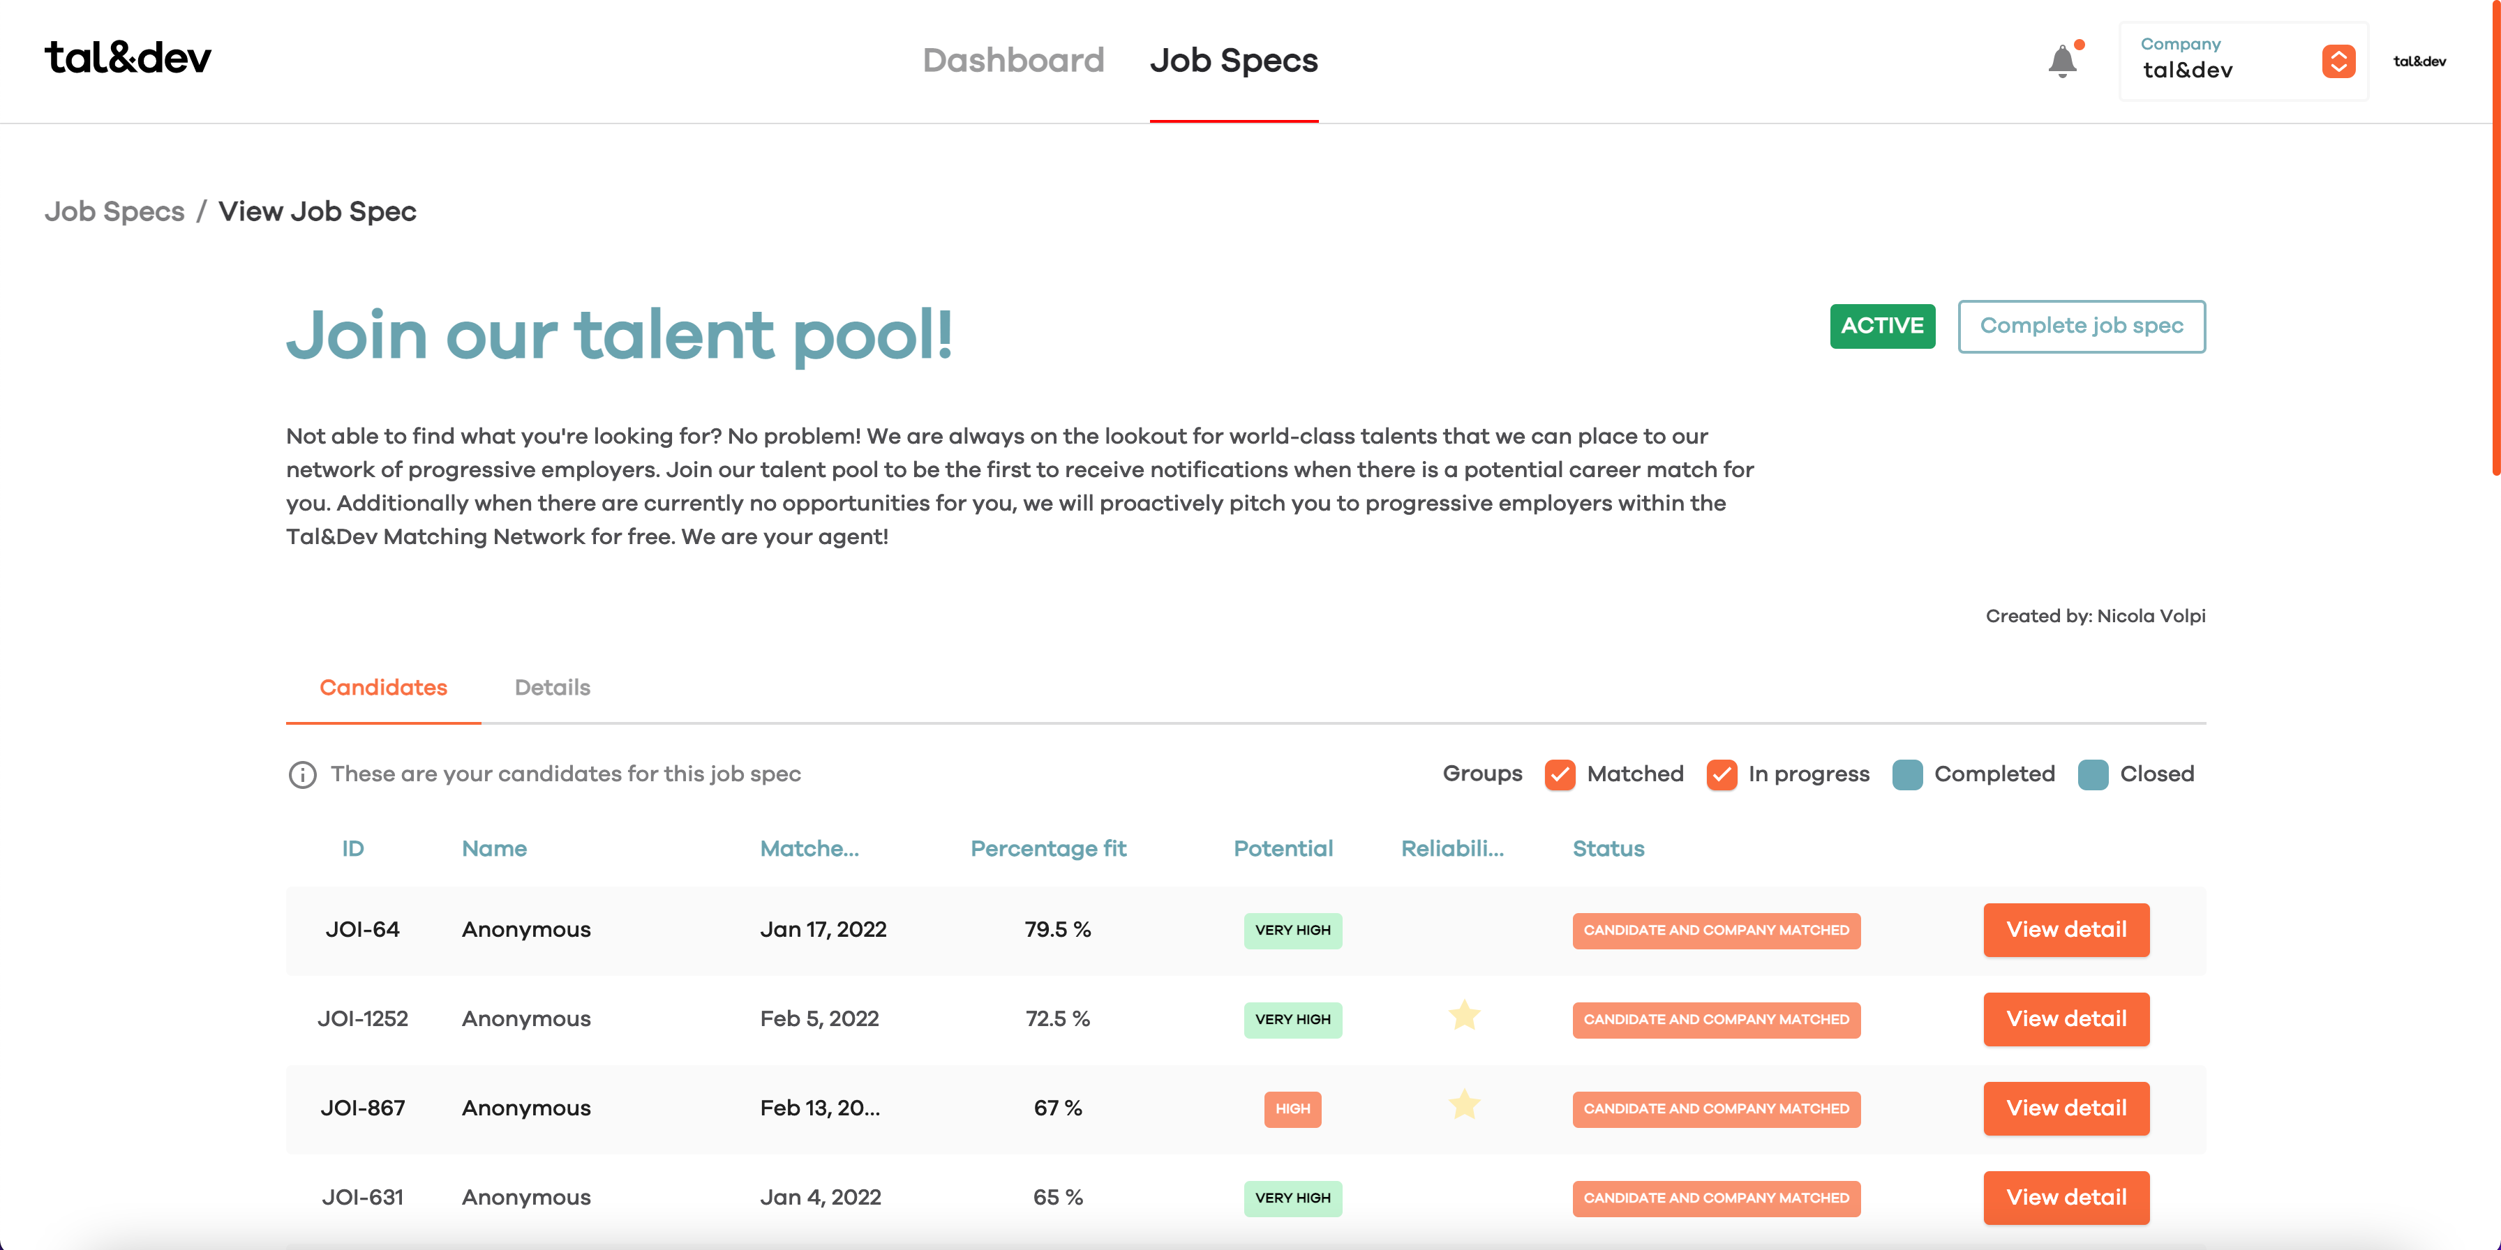Click the Join our talent pool! heading

620,336
